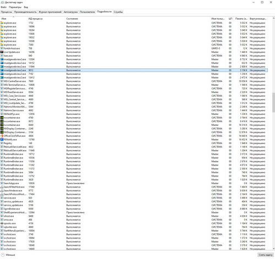
Task: Select the highlighted msedgewebview2.exe row
Action: 134,70
